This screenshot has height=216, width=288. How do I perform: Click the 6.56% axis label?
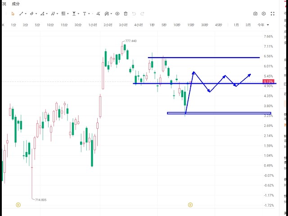point(268,56)
